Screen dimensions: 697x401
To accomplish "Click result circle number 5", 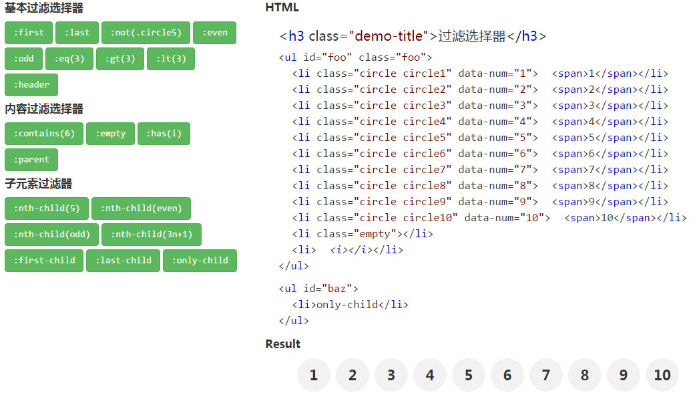I will [x=469, y=375].
